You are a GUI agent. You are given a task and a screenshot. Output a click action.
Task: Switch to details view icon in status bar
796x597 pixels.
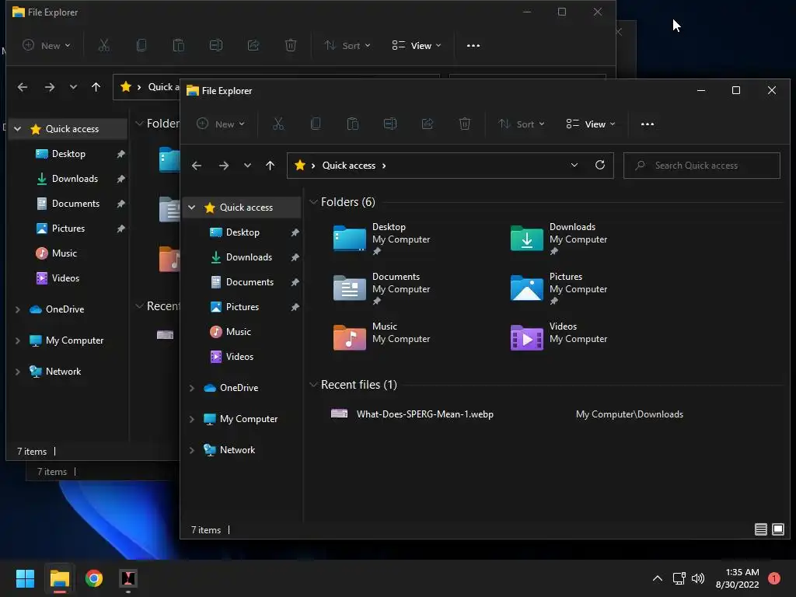(760, 529)
